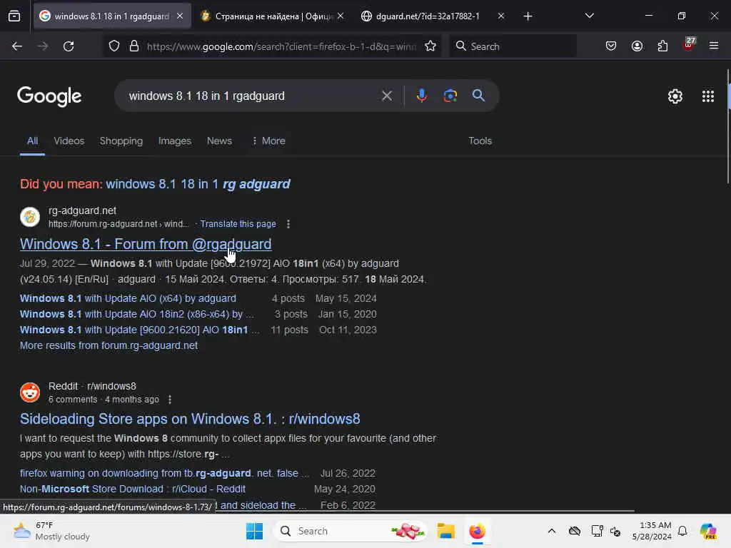Open 'firefox warning on downloading' Reddit link
The height and width of the screenshot is (548, 731).
[164, 474]
